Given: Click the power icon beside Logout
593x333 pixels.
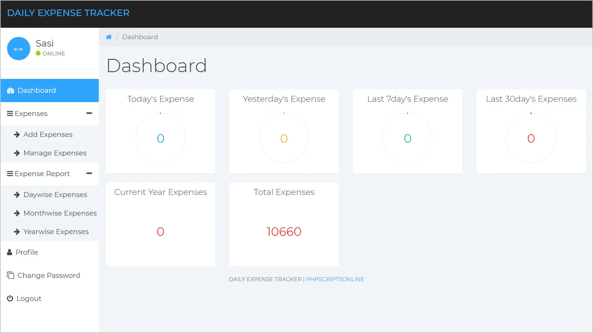Looking at the screenshot, I should pyautogui.click(x=10, y=298).
